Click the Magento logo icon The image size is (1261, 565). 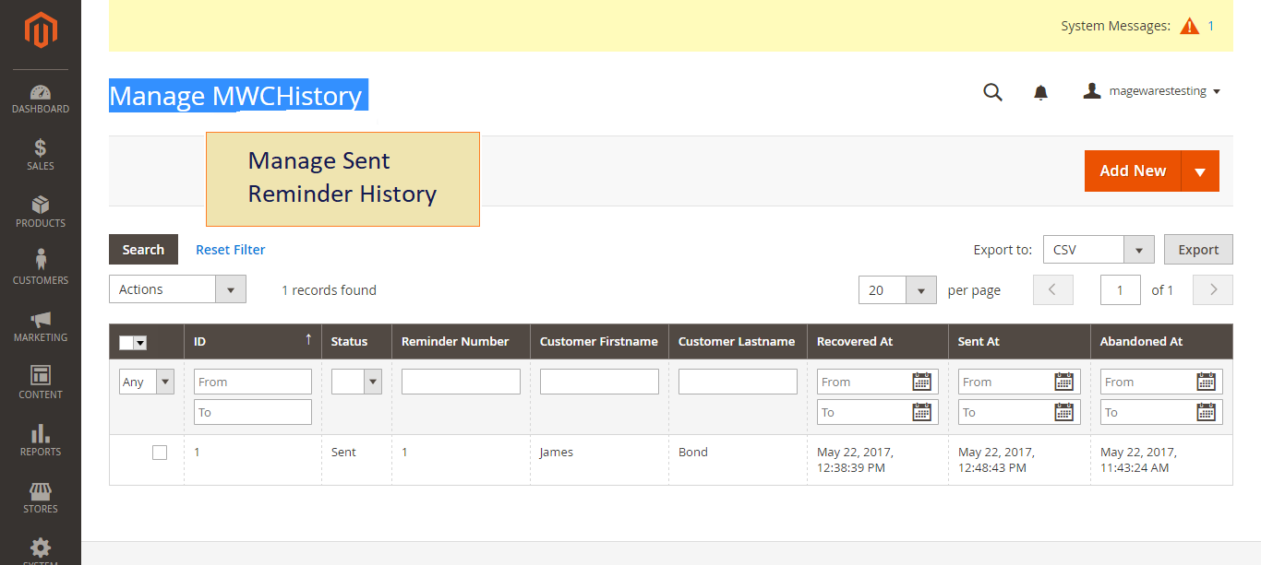41,31
